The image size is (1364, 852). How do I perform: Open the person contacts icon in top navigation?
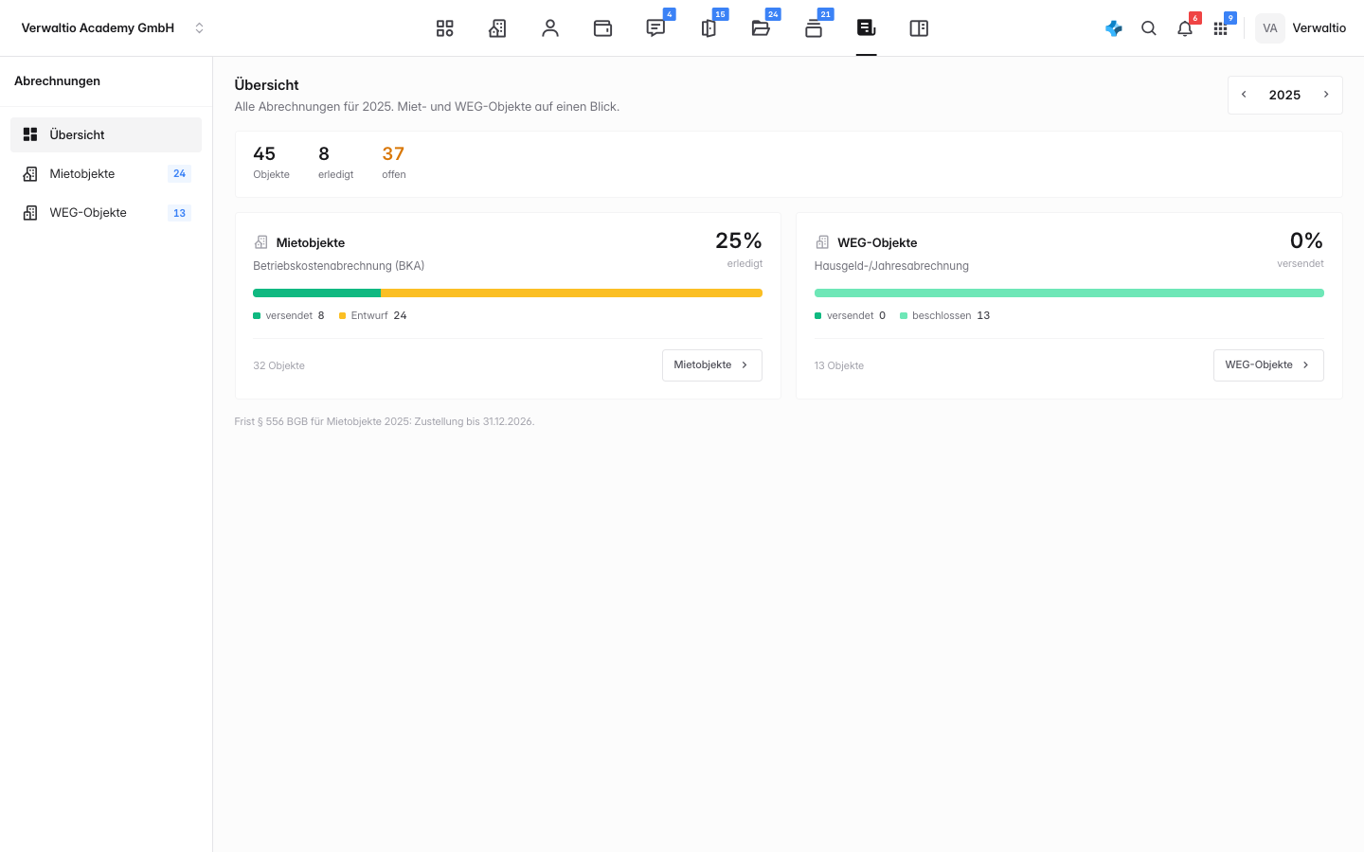point(550,28)
